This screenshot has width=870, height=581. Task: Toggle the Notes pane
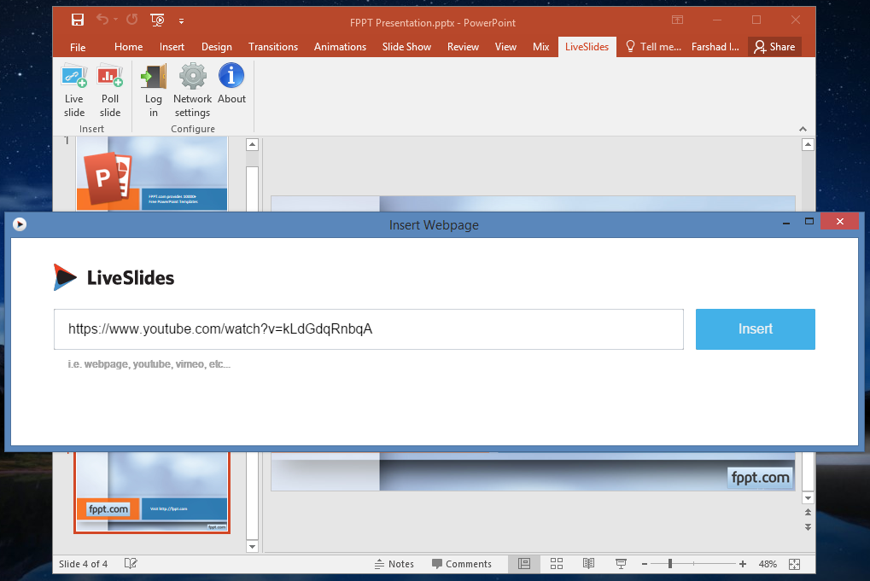click(394, 563)
